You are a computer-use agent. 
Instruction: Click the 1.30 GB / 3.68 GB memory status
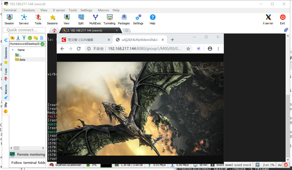128,165
